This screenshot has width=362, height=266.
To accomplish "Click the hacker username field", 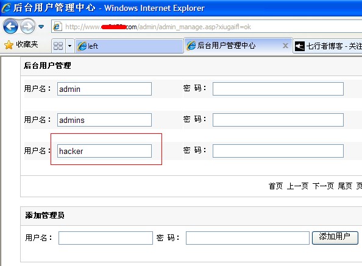I will pyautogui.click(x=104, y=151).
